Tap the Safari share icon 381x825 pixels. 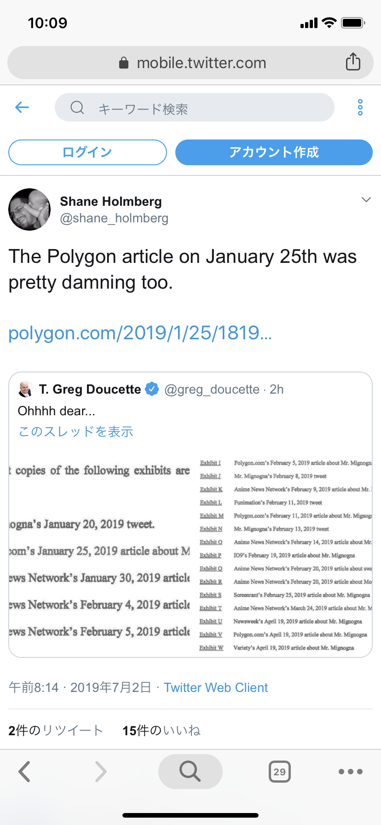click(x=353, y=62)
